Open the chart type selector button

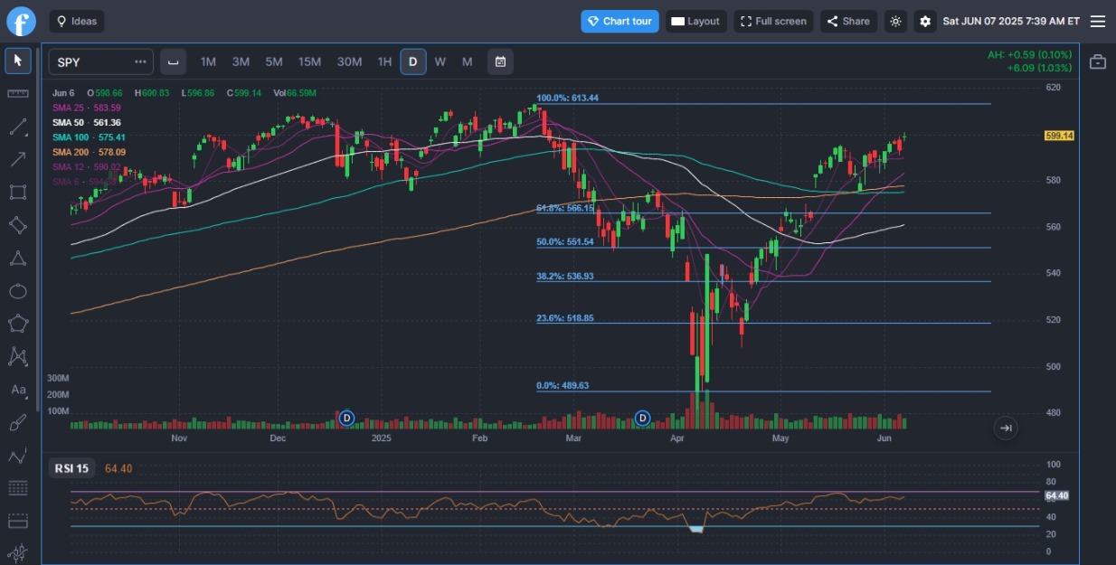click(174, 61)
